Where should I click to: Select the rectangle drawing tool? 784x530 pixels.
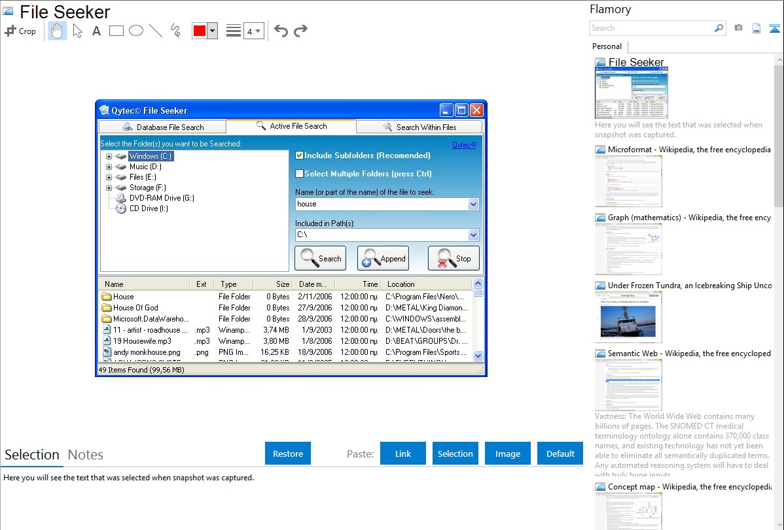[x=116, y=31]
